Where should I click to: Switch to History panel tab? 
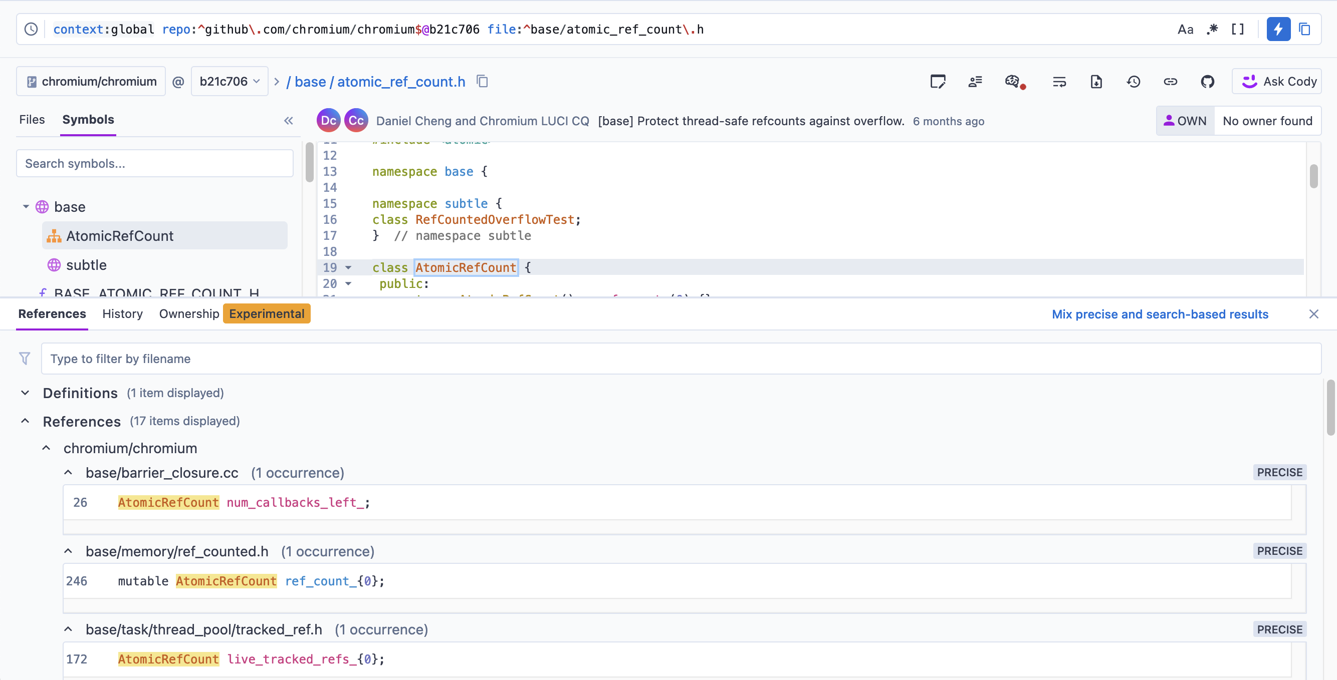point(122,314)
